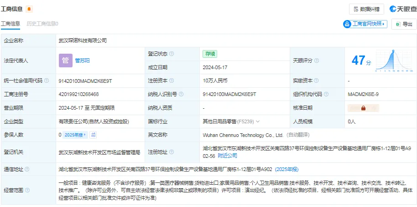Click help icon next to 登记状态

(172, 54)
